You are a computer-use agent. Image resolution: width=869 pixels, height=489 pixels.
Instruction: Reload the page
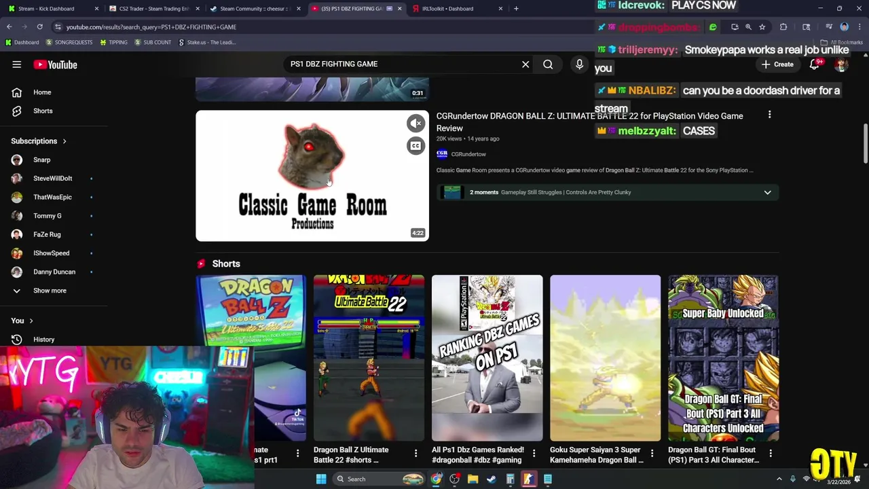(40, 26)
